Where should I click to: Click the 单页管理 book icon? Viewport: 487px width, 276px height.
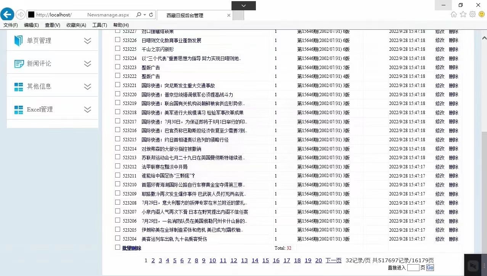[x=18, y=40]
